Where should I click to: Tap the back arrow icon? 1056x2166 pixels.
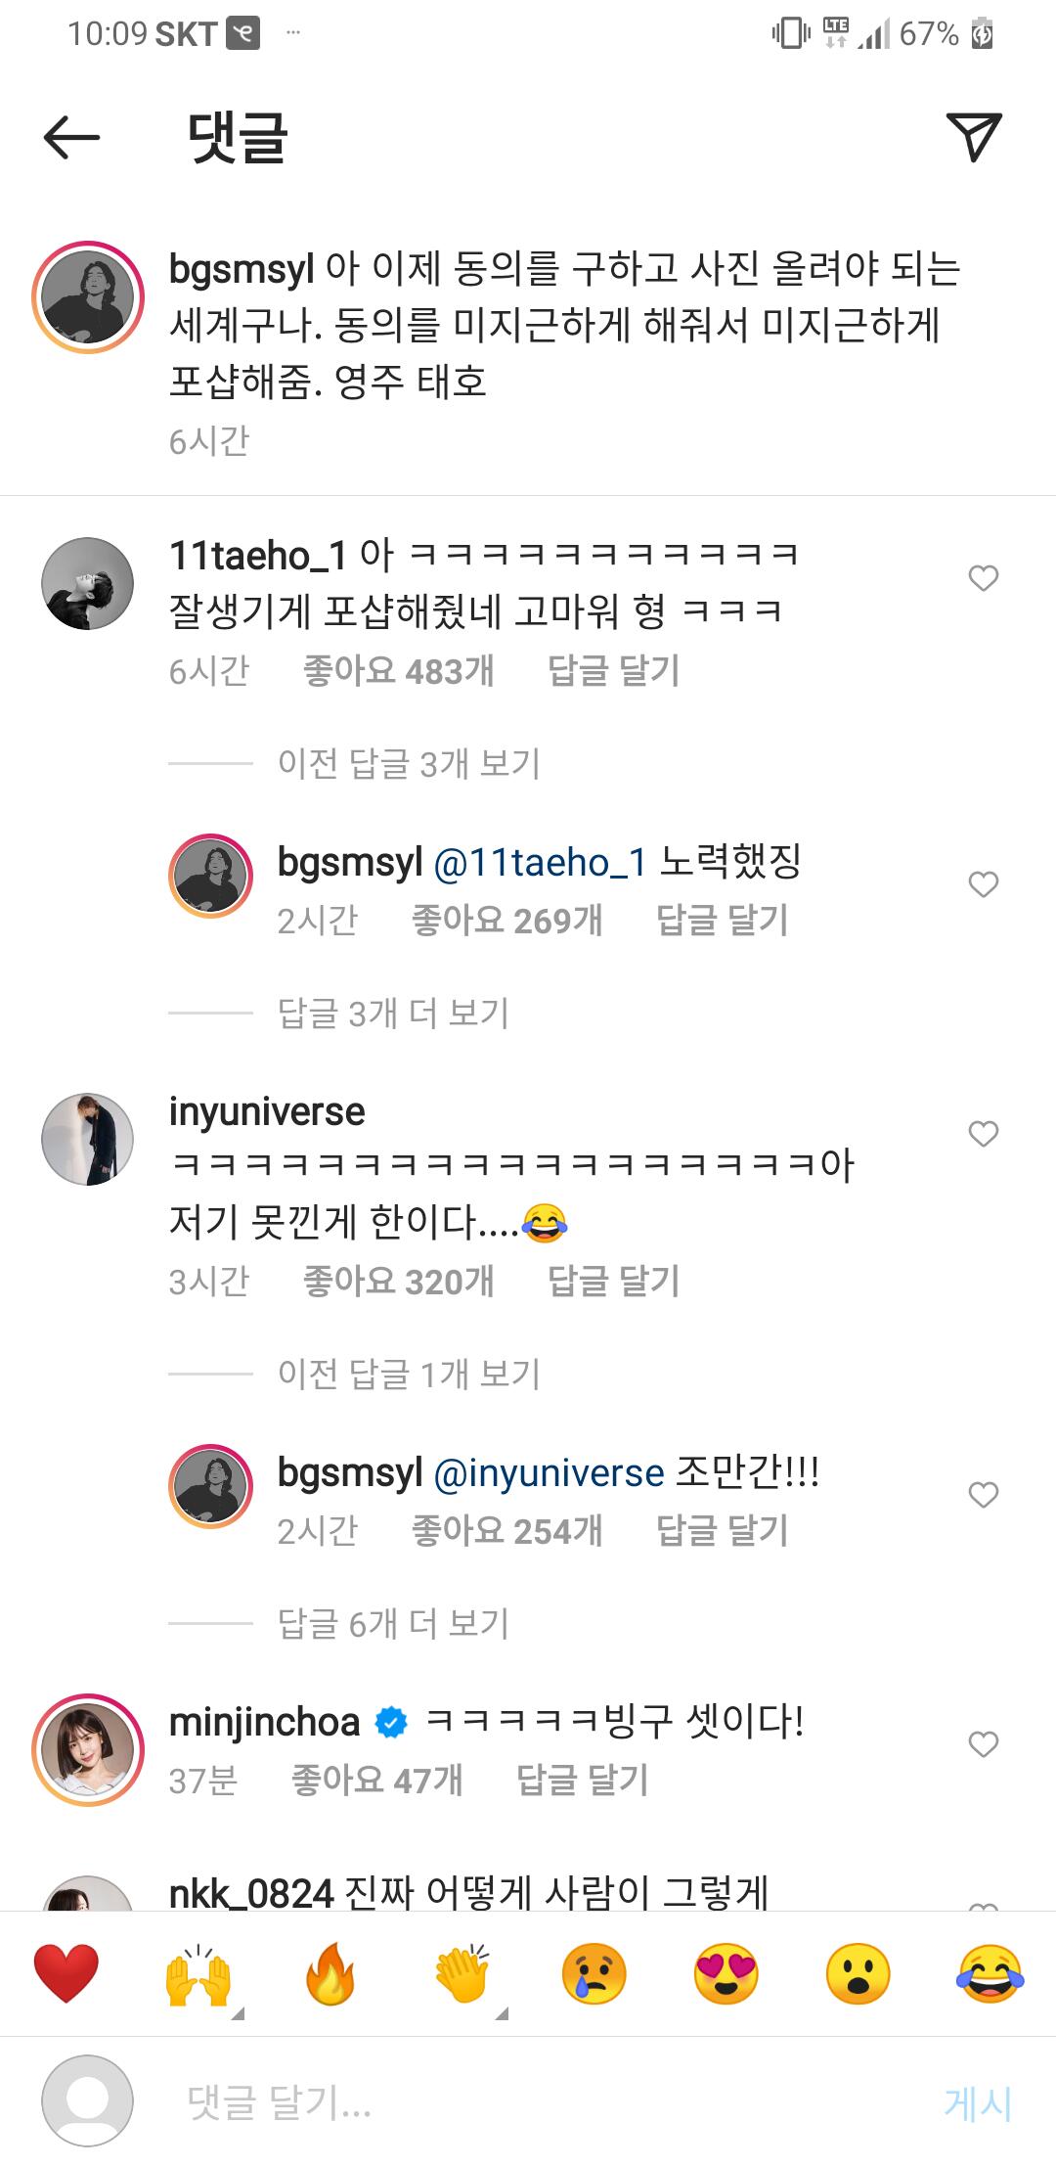tap(72, 137)
